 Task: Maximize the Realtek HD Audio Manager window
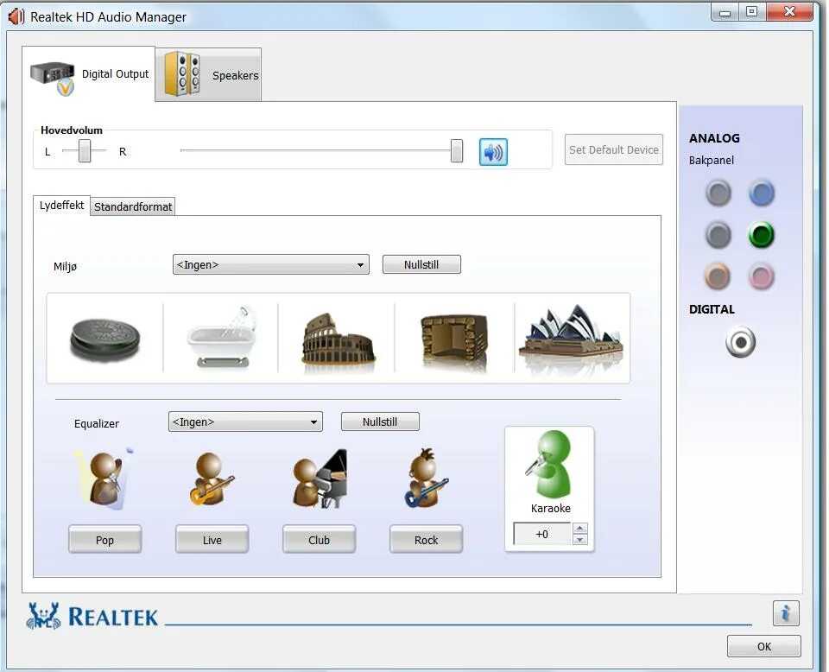(752, 12)
